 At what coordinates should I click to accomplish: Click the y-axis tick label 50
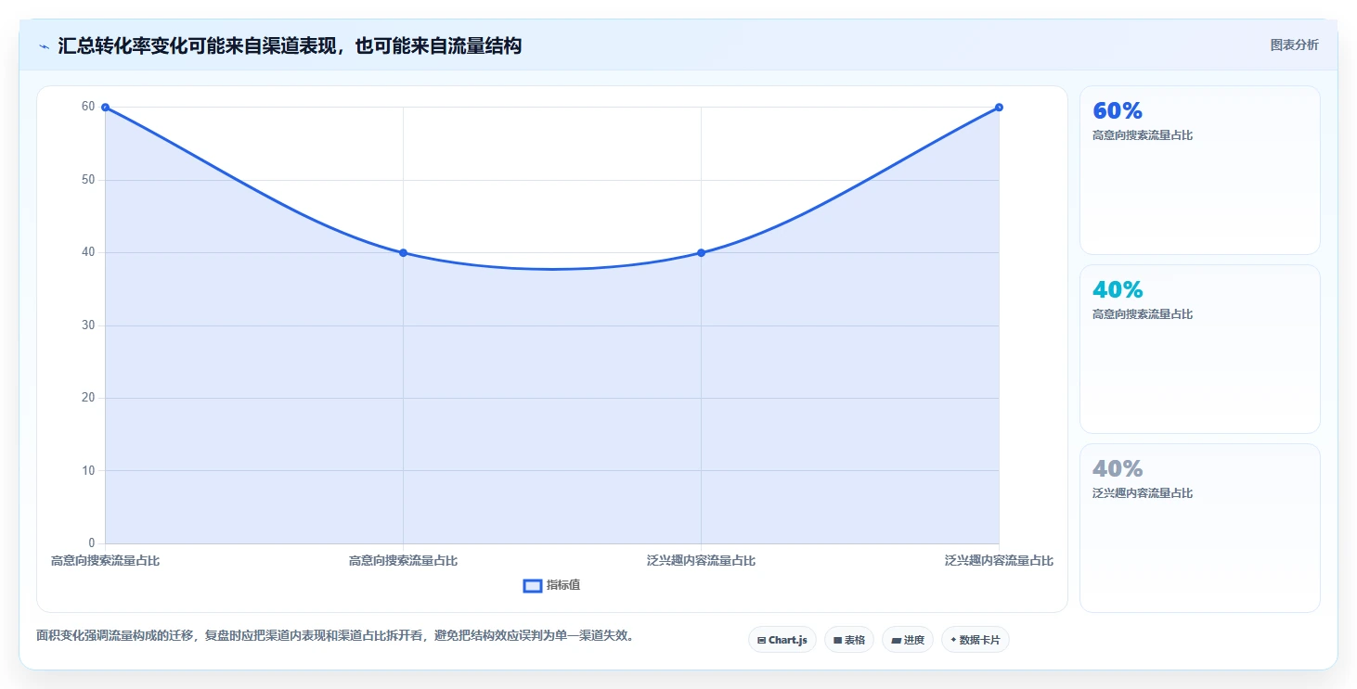[x=88, y=180]
